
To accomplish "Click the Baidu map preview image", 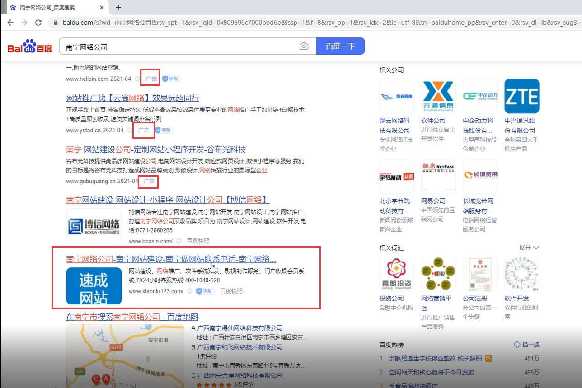I will point(126,356).
